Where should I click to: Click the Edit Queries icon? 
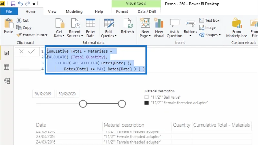pos(109,24)
